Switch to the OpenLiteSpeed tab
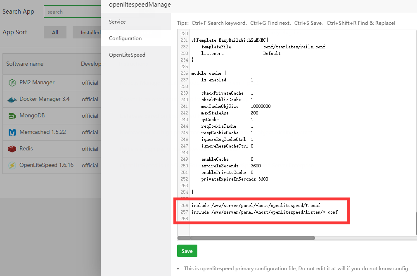 (136, 55)
